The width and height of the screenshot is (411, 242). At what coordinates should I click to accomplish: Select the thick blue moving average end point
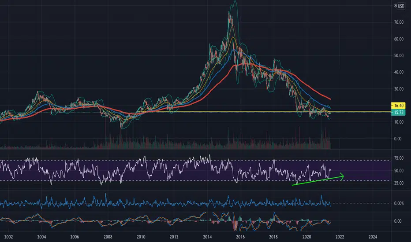pyautogui.click(x=330, y=108)
